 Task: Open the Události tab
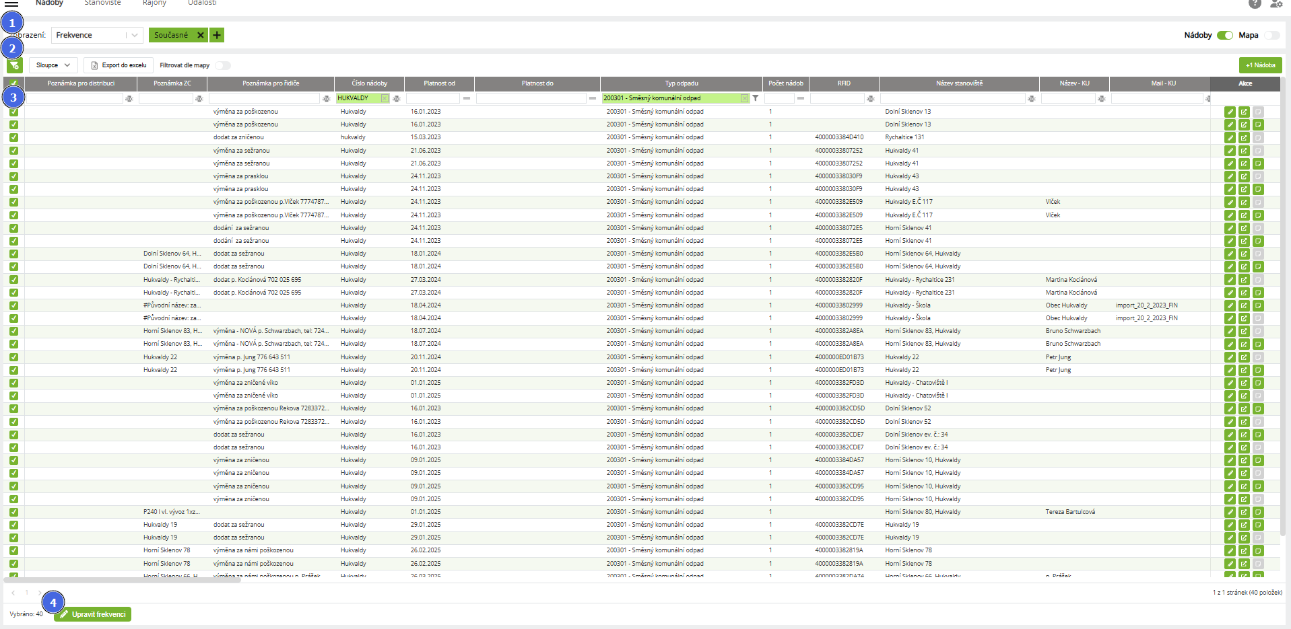pos(202,3)
